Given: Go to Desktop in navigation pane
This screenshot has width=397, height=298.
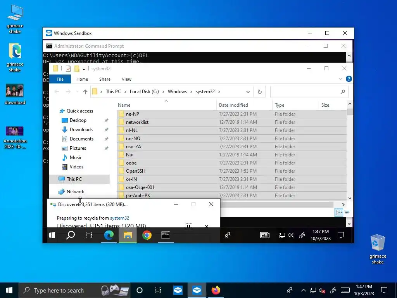Looking at the screenshot, I should point(78,120).
